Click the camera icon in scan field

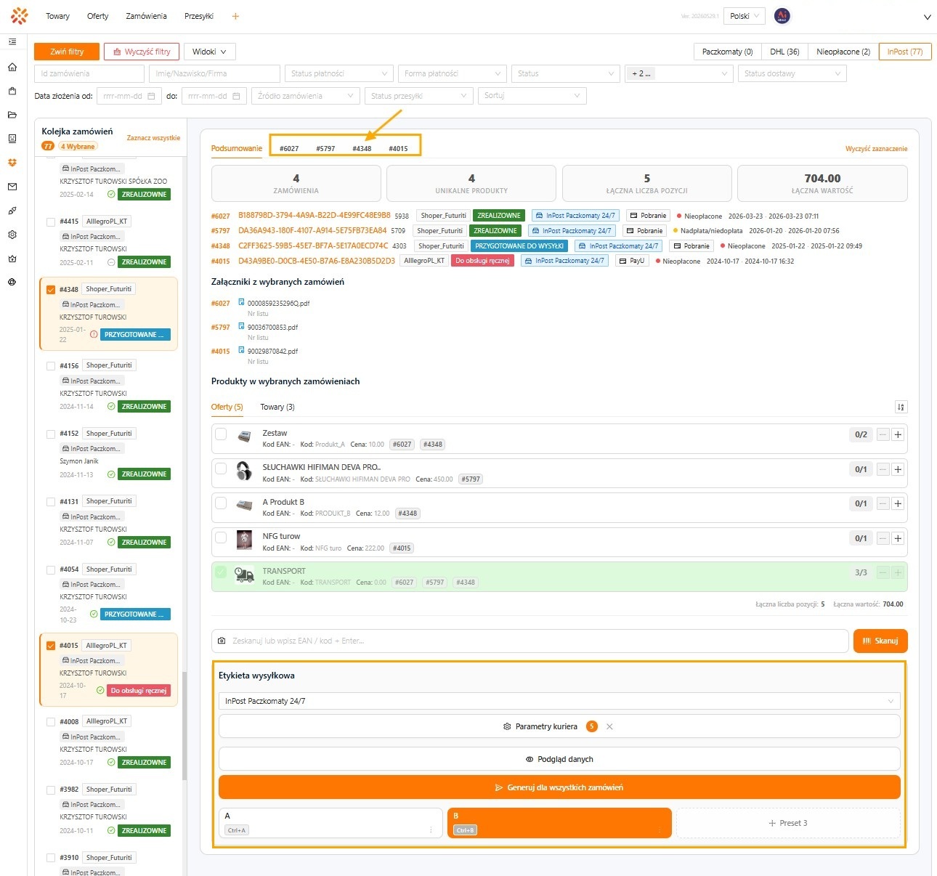click(222, 641)
